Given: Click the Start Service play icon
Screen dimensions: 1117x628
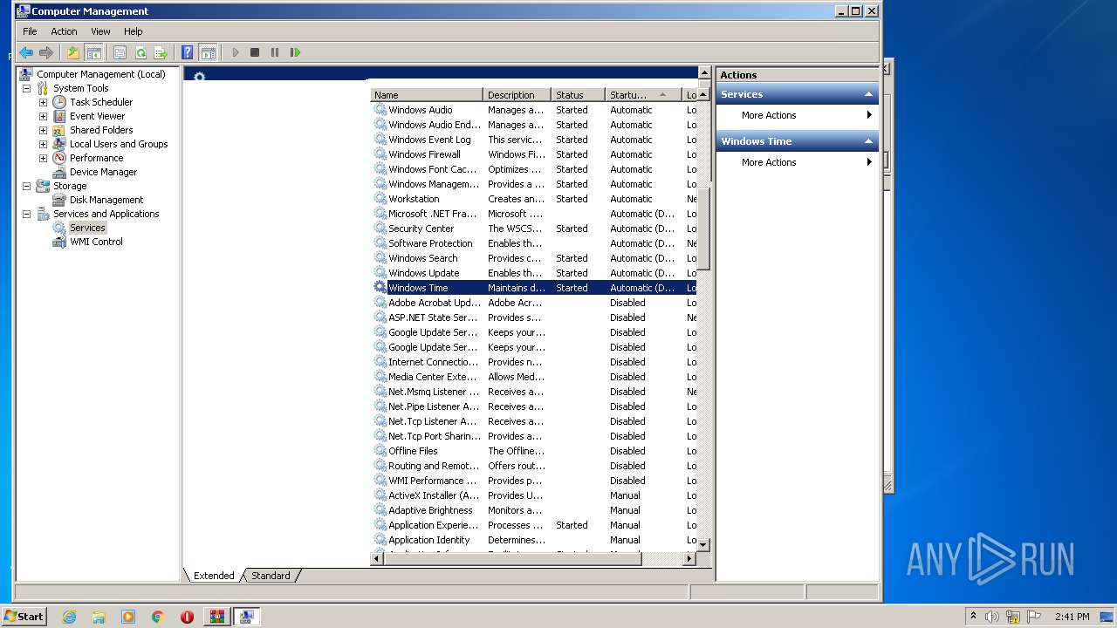Looking at the screenshot, I should click(x=235, y=52).
